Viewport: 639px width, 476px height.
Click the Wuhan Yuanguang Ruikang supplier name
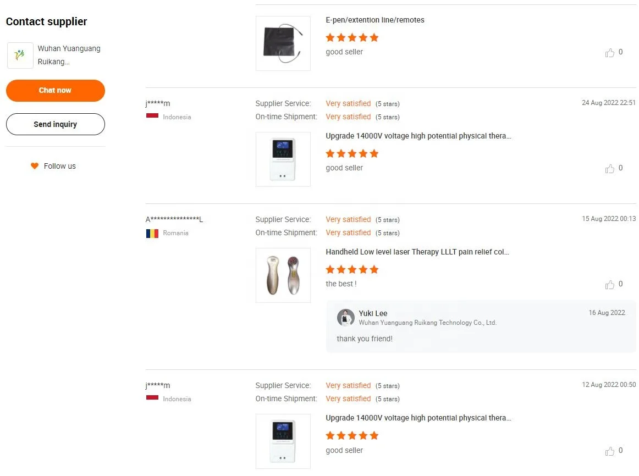[x=69, y=55]
